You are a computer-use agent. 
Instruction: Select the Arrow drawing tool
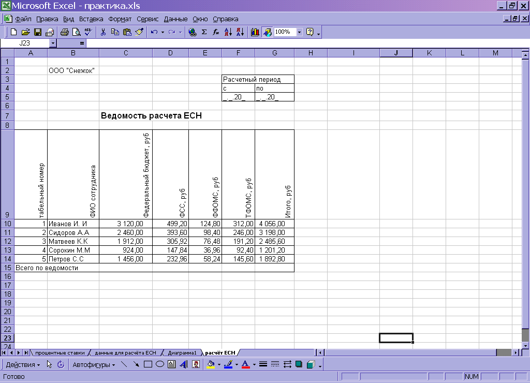[136, 364]
